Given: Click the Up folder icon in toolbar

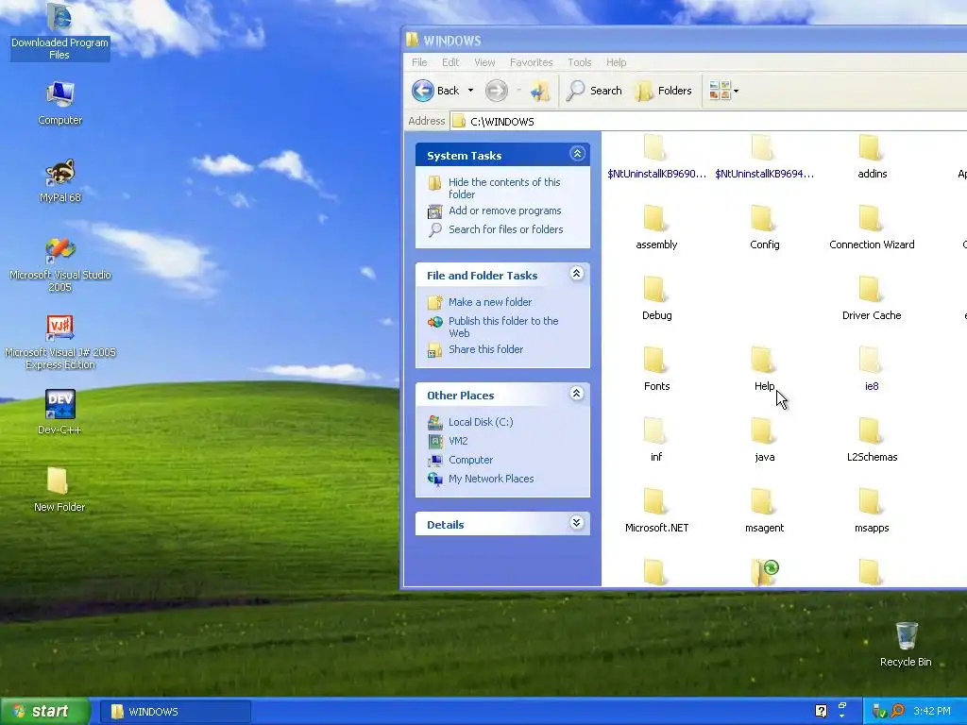Looking at the screenshot, I should [x=539, y=91].
